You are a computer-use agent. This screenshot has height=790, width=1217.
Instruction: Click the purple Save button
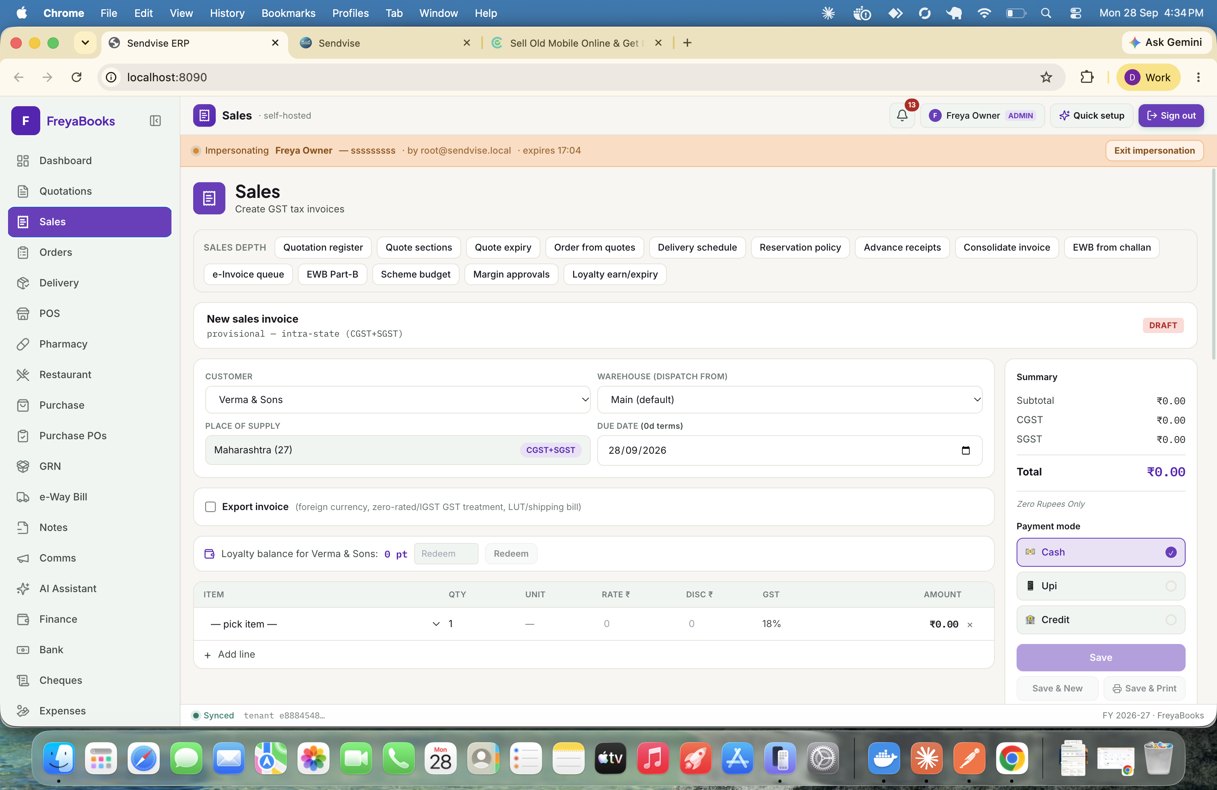[x=1100, y=658]
